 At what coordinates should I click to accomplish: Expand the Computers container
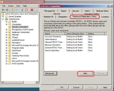coord(7,24)
